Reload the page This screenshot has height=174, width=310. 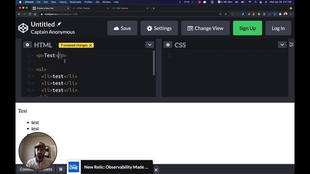[x=30, y=14]
